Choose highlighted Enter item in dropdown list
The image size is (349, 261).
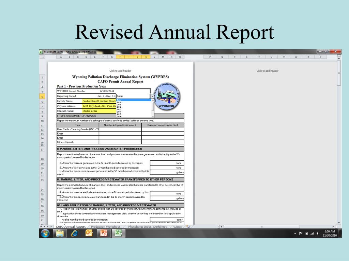click(x=134, y=100)
